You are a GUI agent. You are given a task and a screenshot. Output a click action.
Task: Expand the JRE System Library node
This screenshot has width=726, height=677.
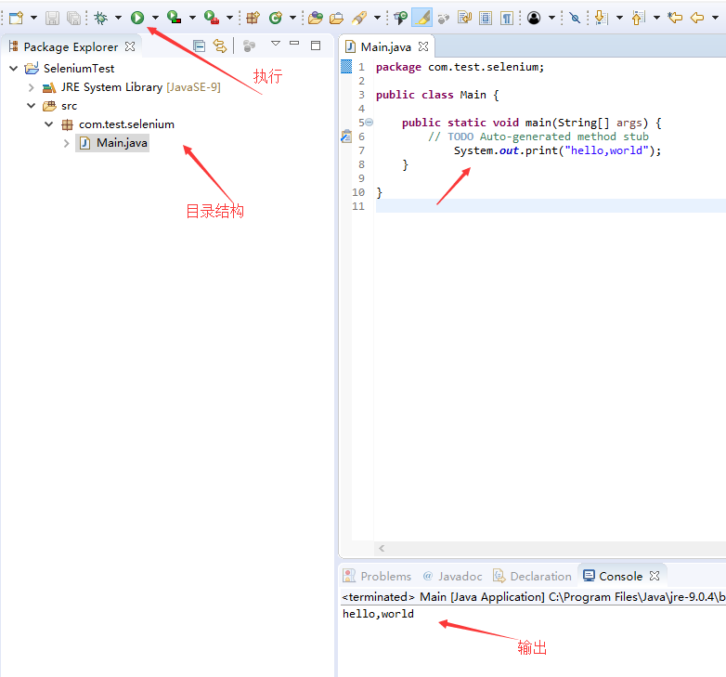pos(31,87)
